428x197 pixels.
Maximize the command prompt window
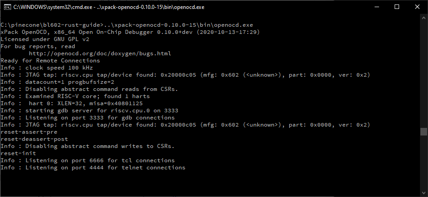click(x=397, y=7)
